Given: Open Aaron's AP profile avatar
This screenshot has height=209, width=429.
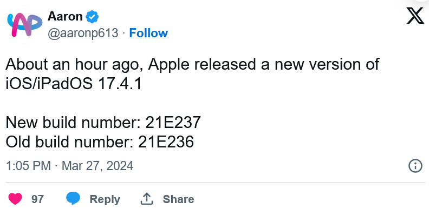Looking at the screenshot, I should pyautogui.click(x=25, y=24).
